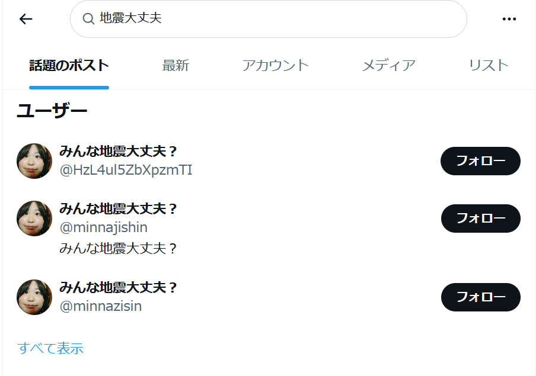
Task: Open the アカウント tab
Action: 275,65
